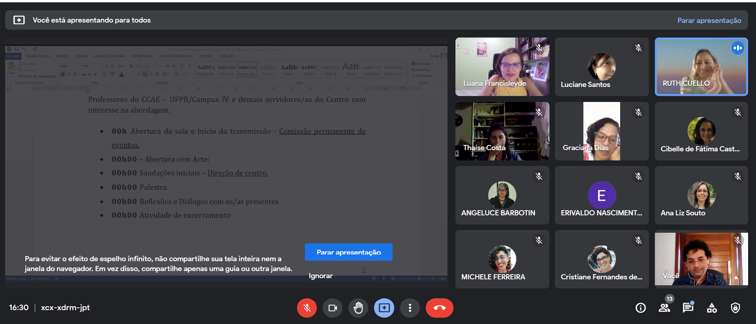Open the chat messages panel
The width and height of the screenshot is (756, 324).
[688, 308]
